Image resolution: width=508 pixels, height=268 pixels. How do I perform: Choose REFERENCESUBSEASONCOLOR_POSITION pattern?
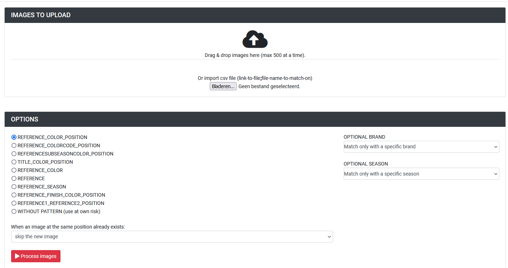(x=14, y=154)
